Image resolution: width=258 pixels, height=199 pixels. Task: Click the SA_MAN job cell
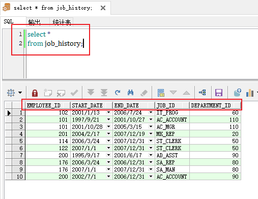coord(172,169)
